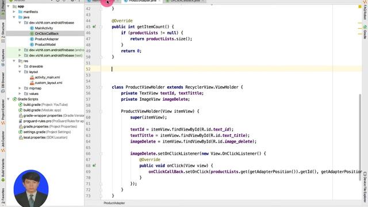Click 'onClickCallBack.setOnClick' on line 69
Screen dimensions: 368x207
coord(178,172)
